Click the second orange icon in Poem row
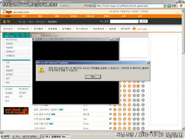Screen dimensions: 185x139 [120, 124]
